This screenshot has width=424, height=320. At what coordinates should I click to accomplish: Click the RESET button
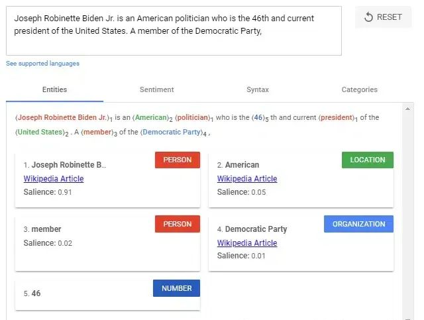(x=383, y=17)
